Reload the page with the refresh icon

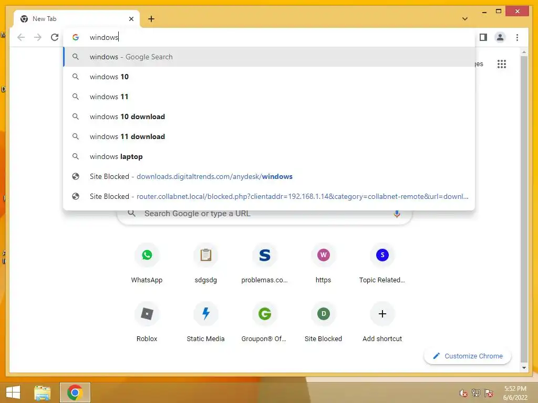point(55,37)
